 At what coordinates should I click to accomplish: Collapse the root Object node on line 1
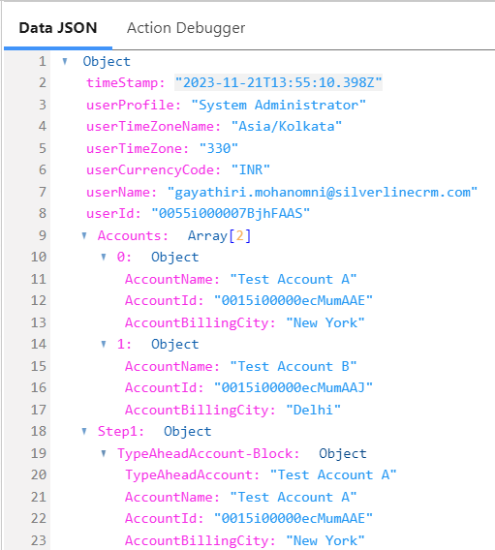pyautogui.click(x=65, y=62)
